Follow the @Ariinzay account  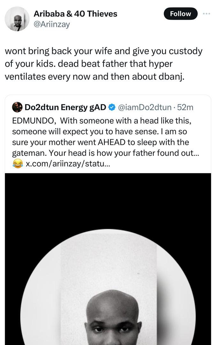point(181,14)
